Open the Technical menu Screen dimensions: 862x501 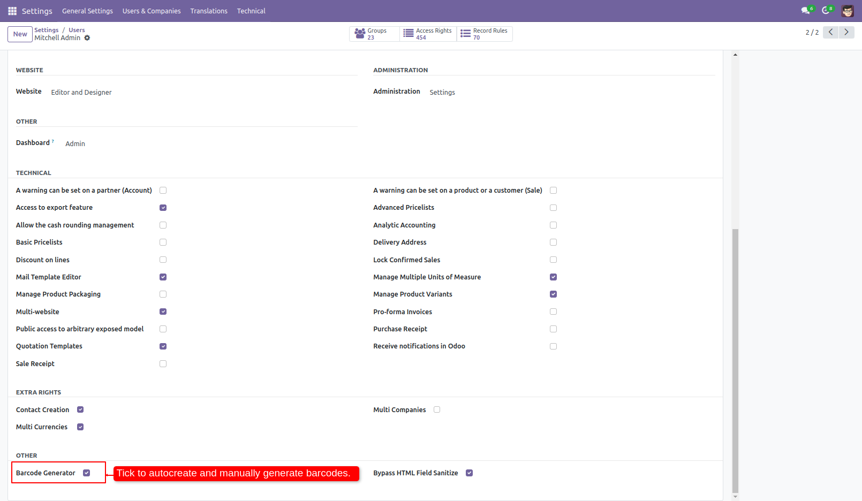tap(251, 11)
